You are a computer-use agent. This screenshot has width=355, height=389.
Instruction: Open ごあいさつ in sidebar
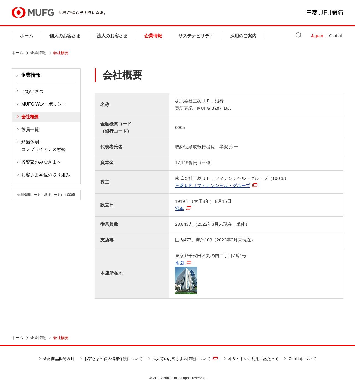click(x=32, y=91)
